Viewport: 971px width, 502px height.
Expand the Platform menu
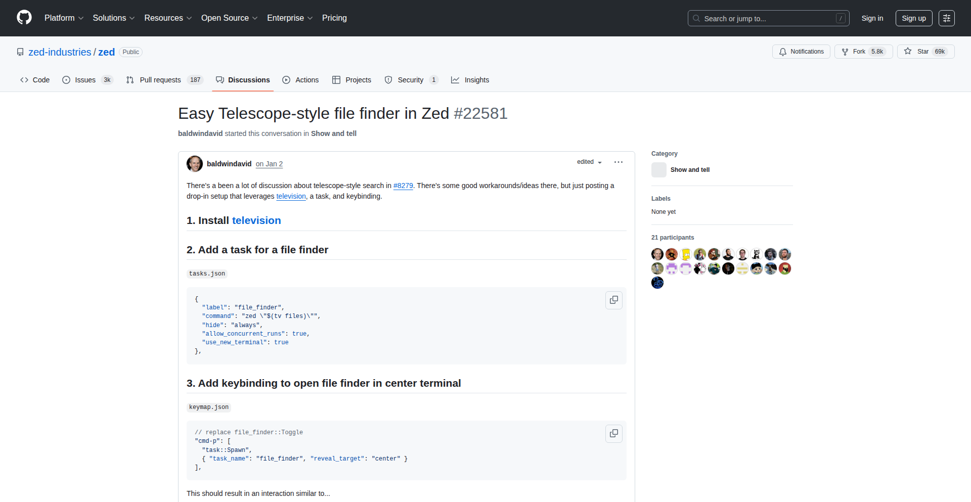[x=64, y=18]
